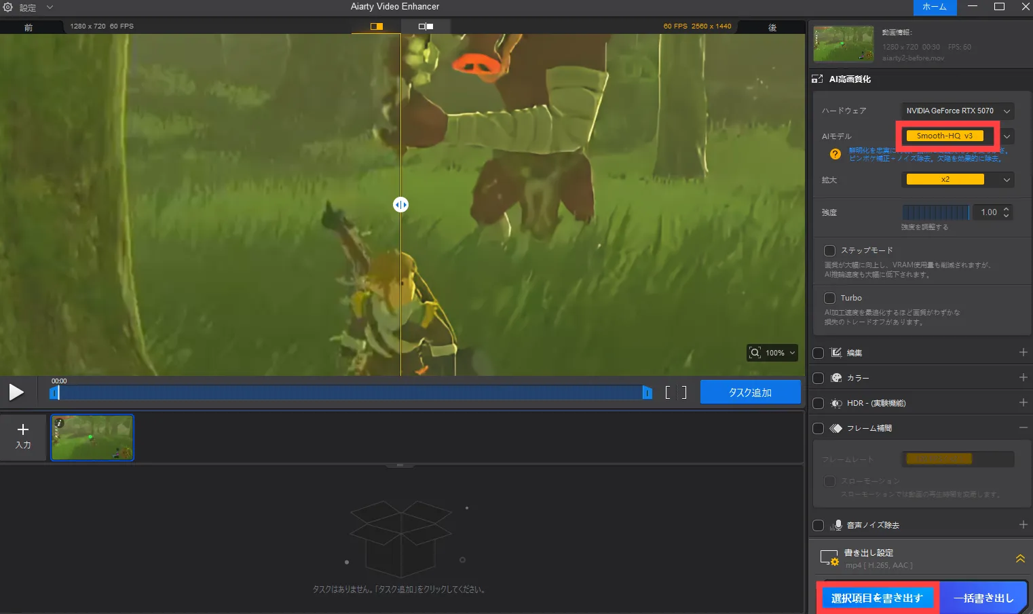Click the trim range bracket icon

(x=675, y=392)
